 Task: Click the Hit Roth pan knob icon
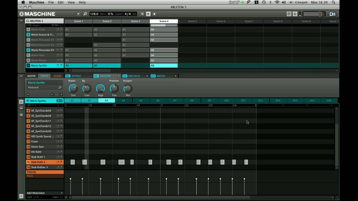pyautogui.click(x=61, y=152)
